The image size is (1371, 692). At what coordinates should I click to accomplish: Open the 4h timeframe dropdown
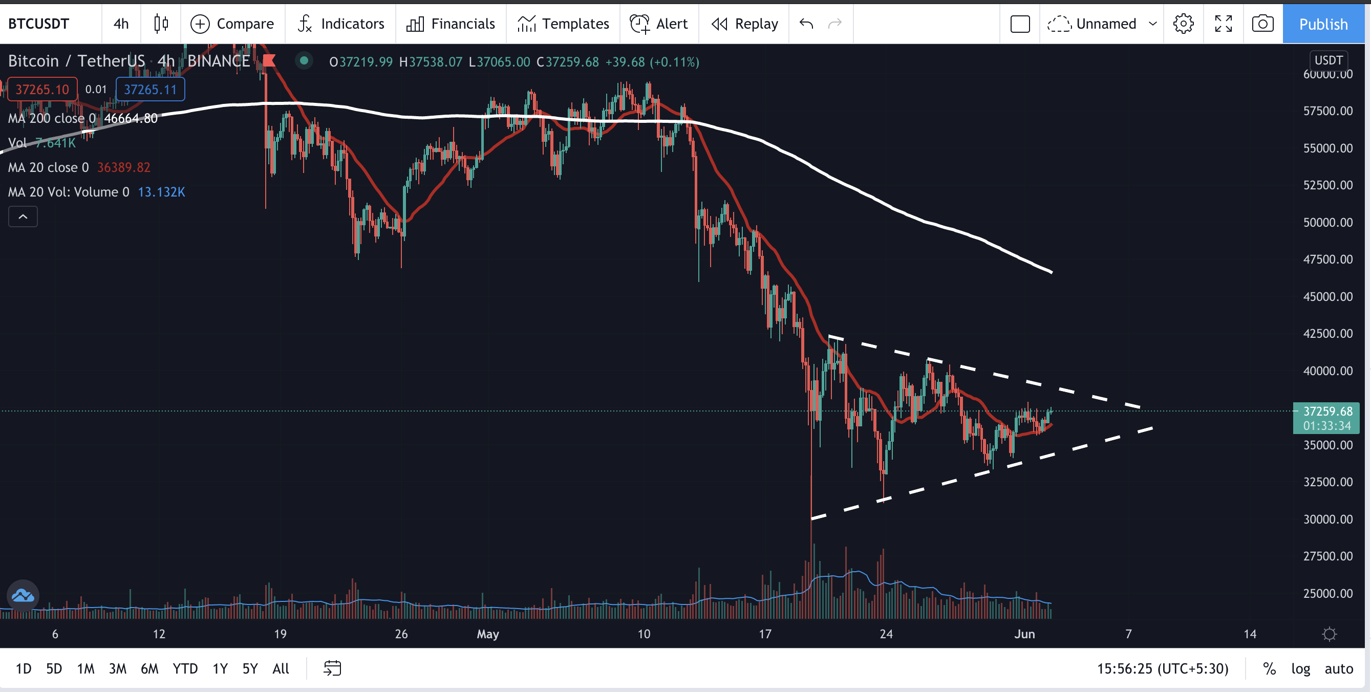[121, 24]
